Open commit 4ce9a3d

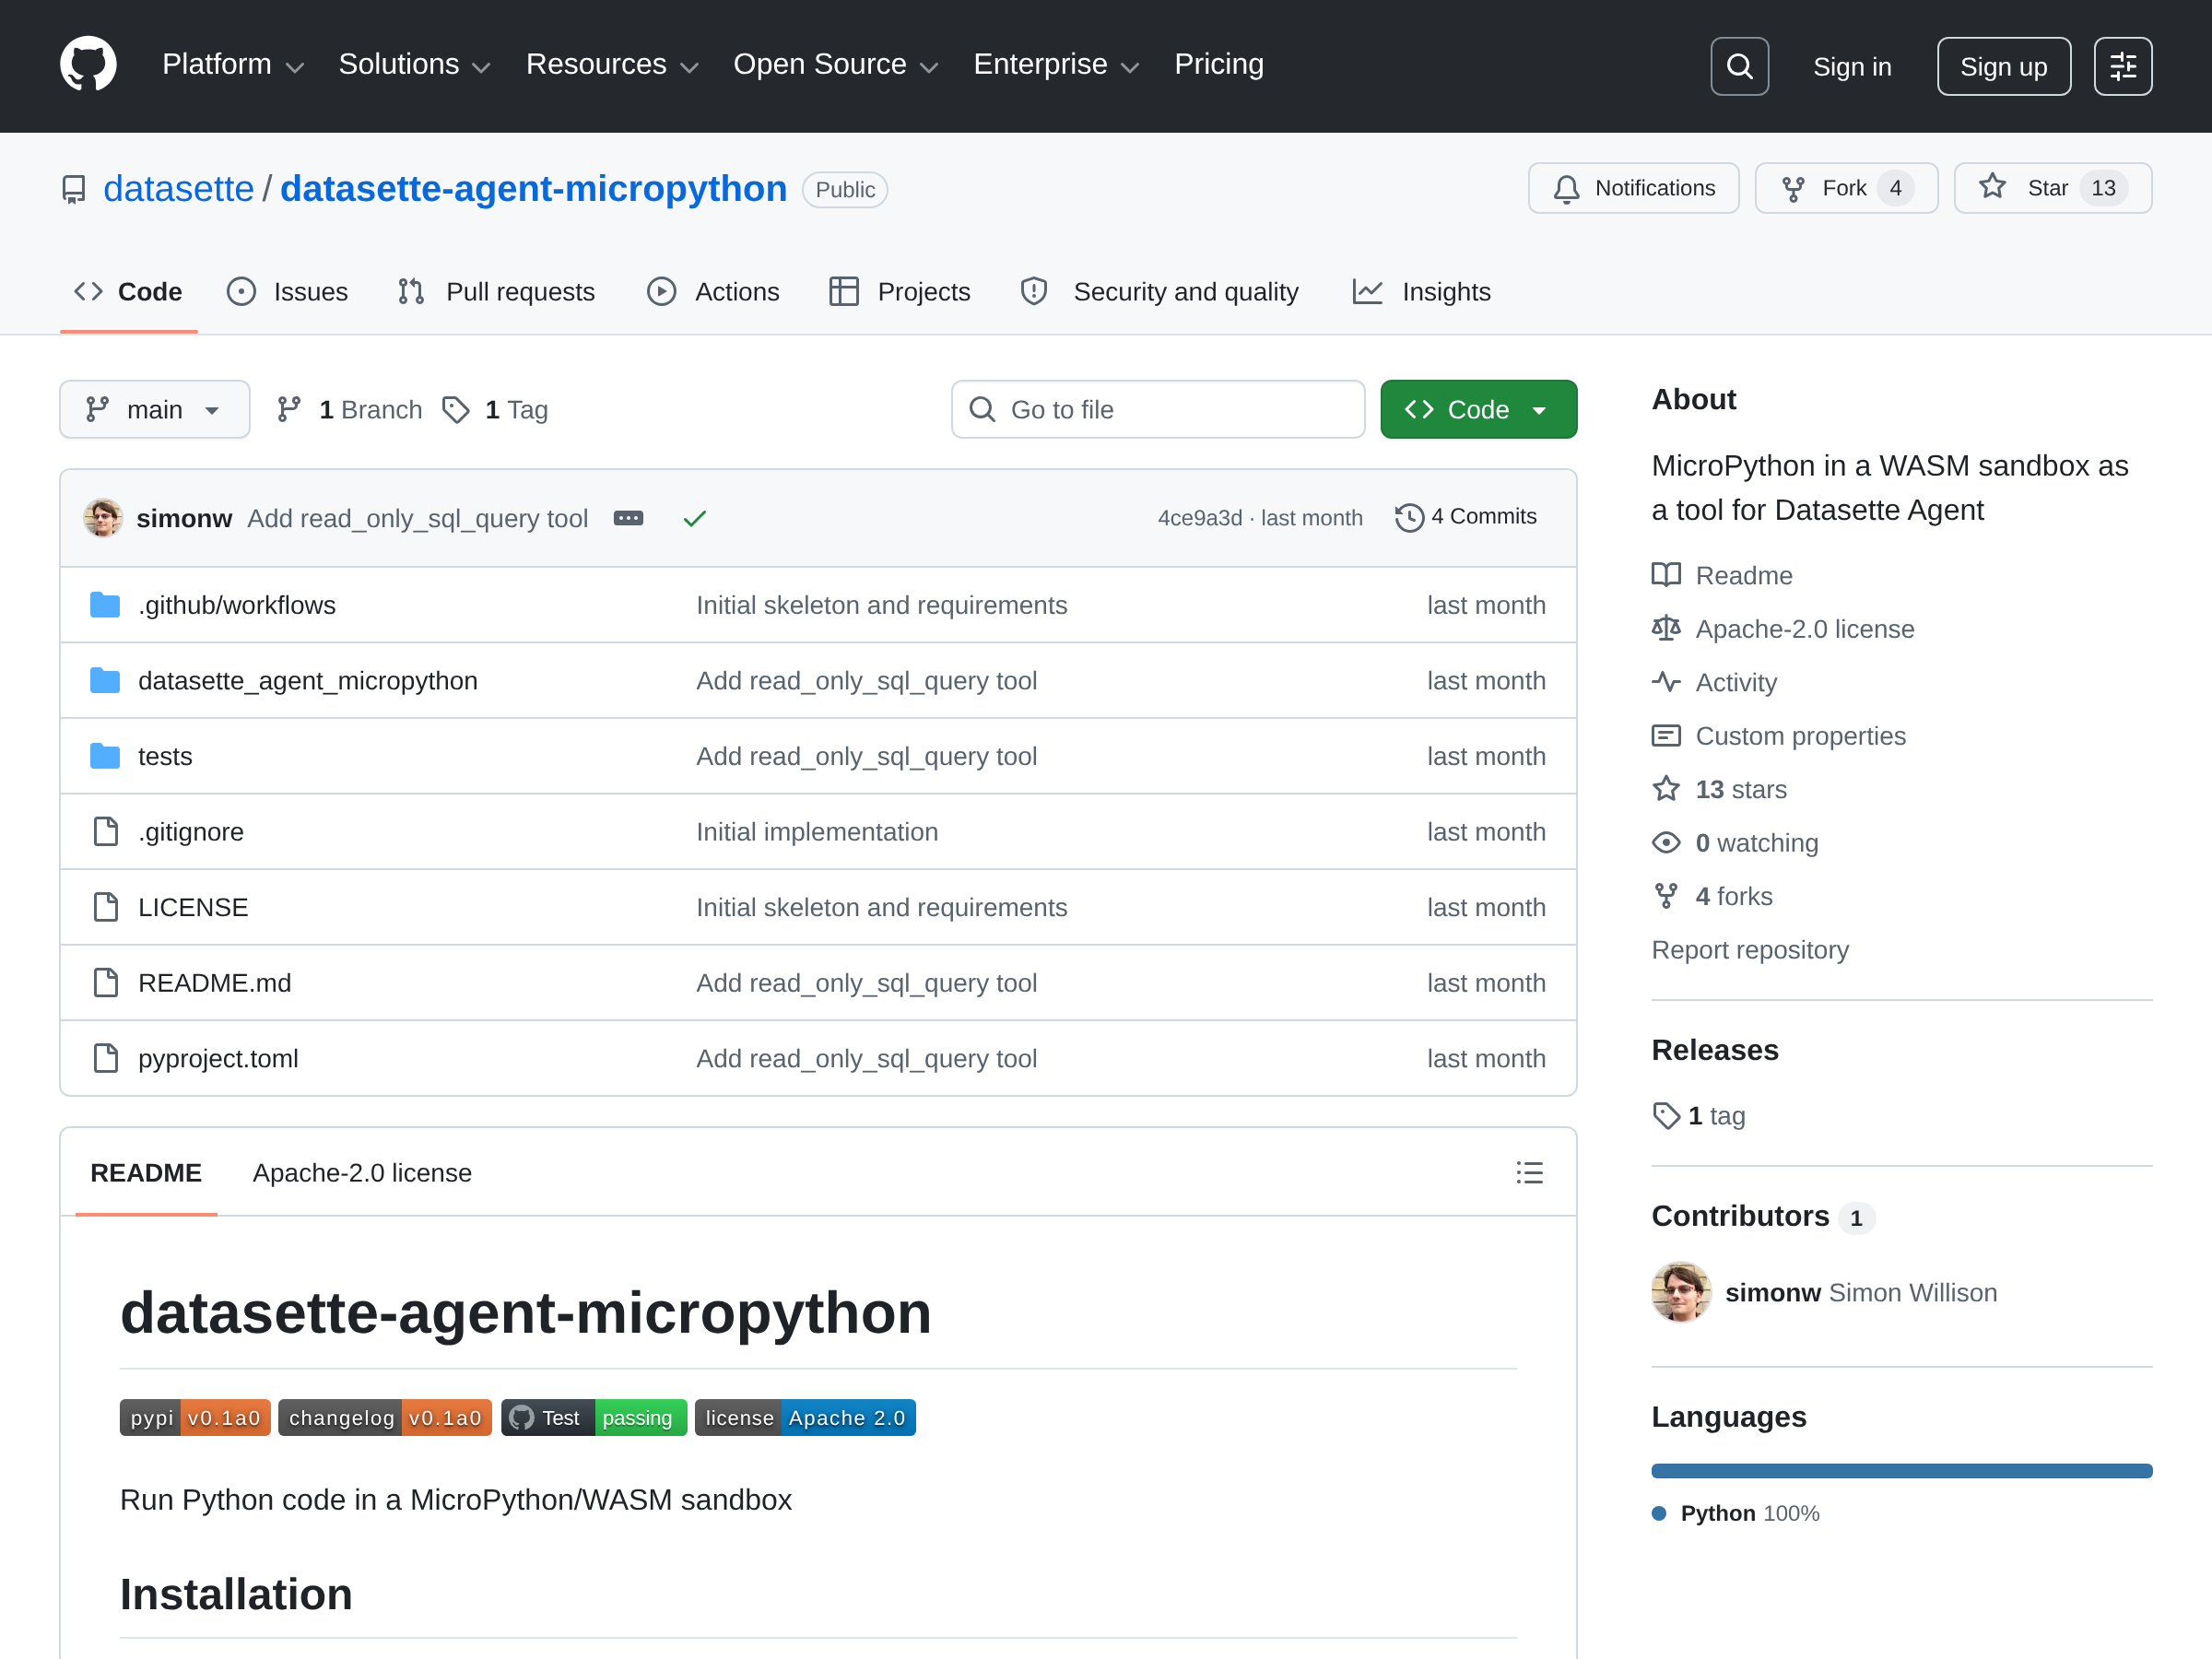click(x=1200, y=518)
